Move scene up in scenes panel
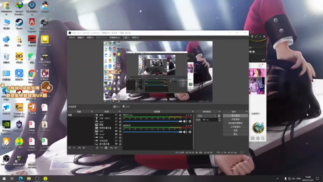The image size is (323, 182). click(x=79, y=148)
